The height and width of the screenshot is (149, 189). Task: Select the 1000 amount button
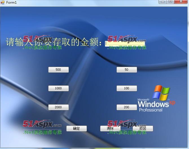58,88
